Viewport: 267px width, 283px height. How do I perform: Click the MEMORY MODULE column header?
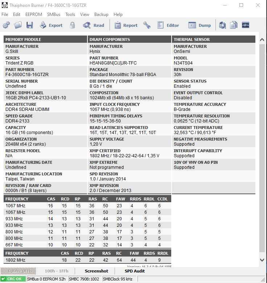point(45,39)
